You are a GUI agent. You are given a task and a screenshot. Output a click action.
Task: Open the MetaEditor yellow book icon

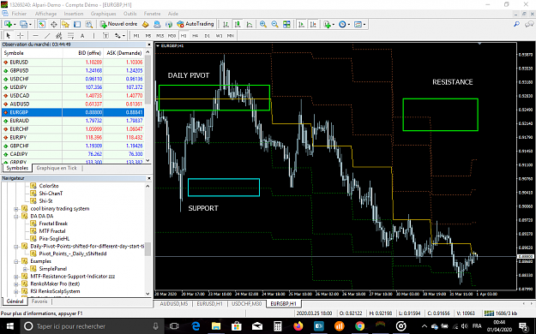tap(146, 24)
